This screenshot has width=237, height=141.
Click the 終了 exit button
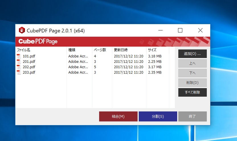[192, 117]
